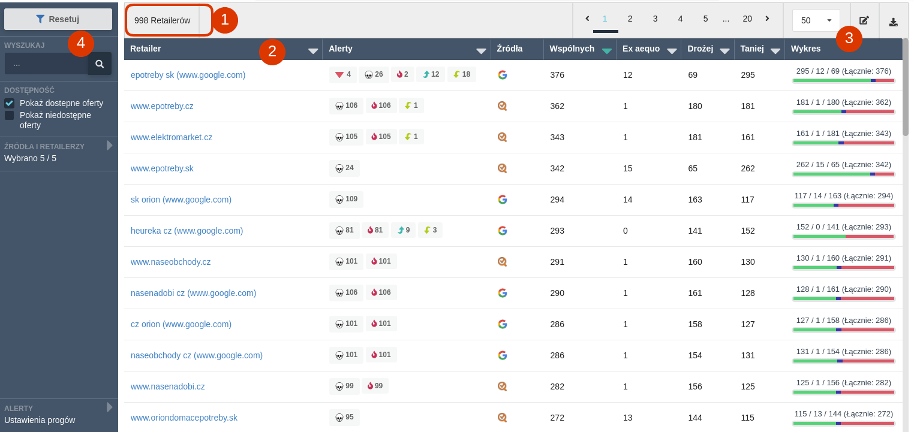Open the rows-per-page 50 dropdown
This screenshot has width=914, height=432.
[816, 20]
